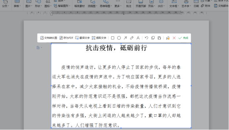This screenshot has height=130, width=229.
Task: Click 完成 to finish the screenshot
Action: pyautogui.click(x=183, y=38)
